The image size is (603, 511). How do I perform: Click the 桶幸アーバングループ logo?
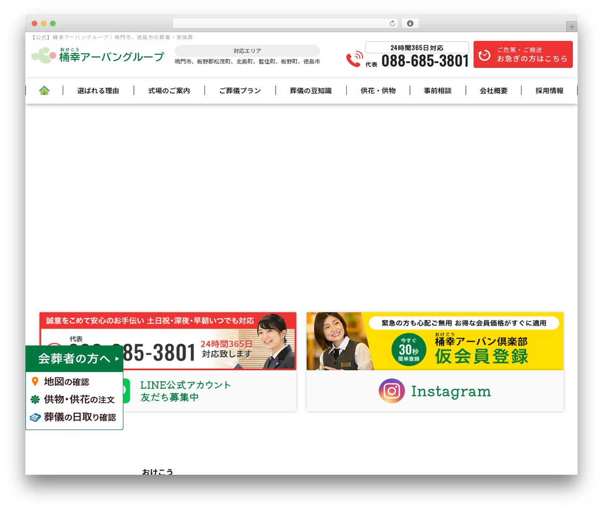98,56
